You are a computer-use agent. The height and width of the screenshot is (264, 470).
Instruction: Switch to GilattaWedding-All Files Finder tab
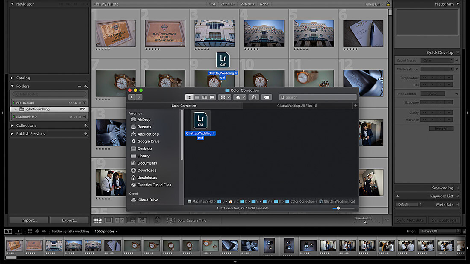297,106
